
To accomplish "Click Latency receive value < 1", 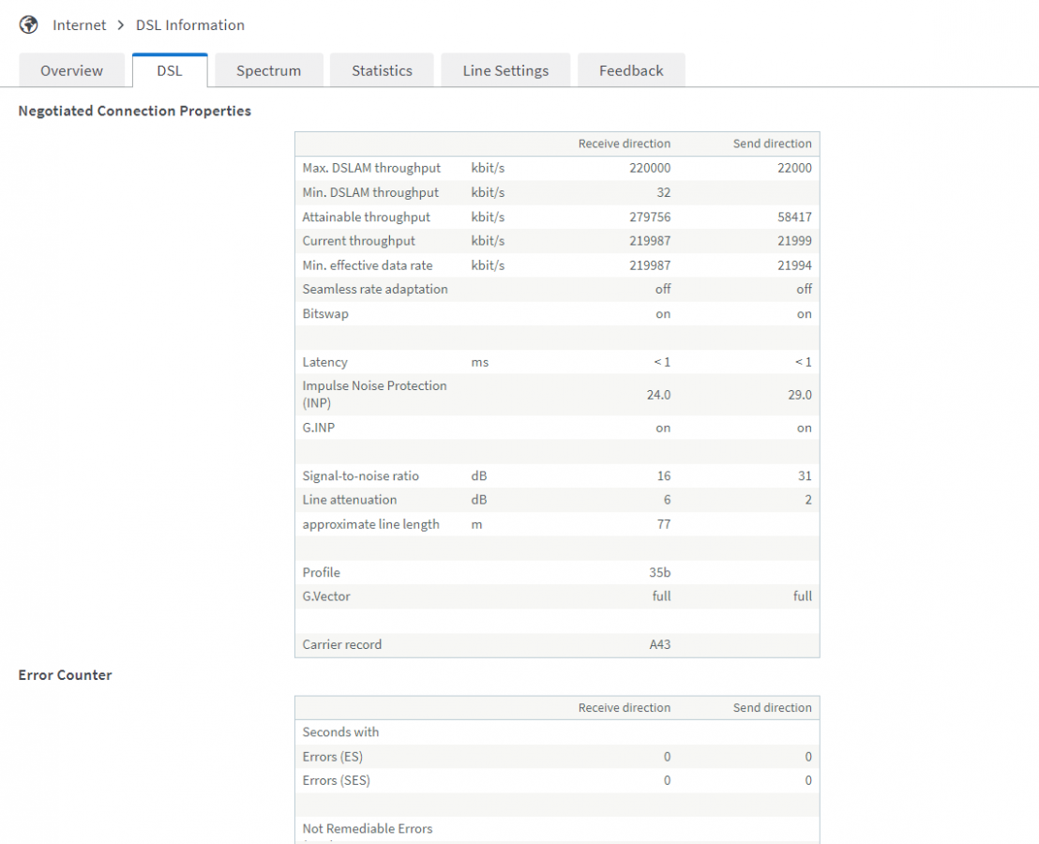I will point(663,362).
